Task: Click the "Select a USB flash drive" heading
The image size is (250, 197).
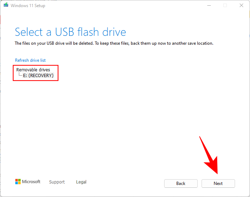Action: 70,32
